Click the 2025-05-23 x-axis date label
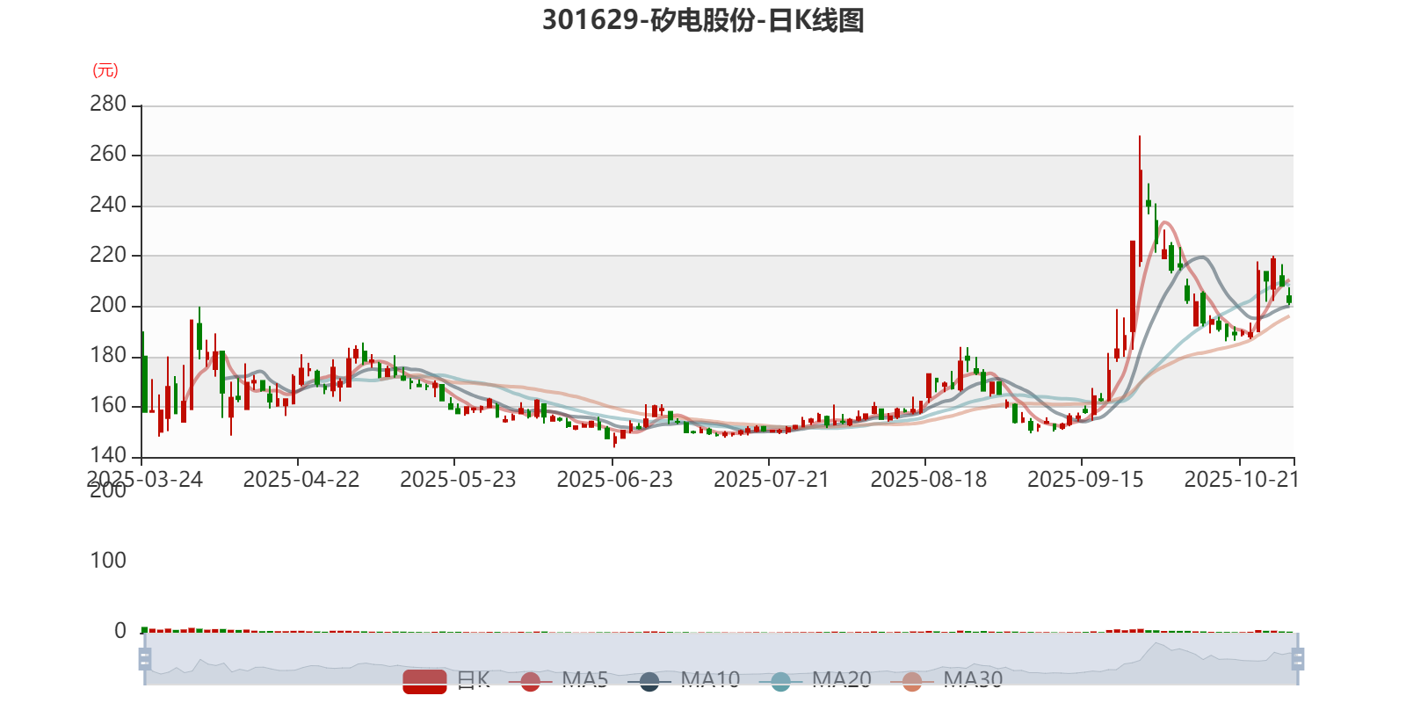This screenshot has height=703, width=1406. pyautogui.click(x=458, y=479)
